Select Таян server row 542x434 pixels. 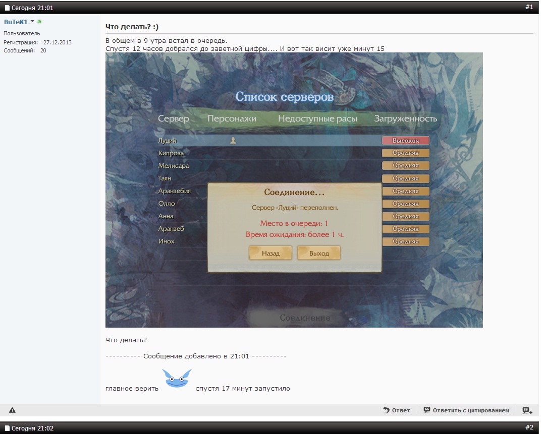click(294, 178)
